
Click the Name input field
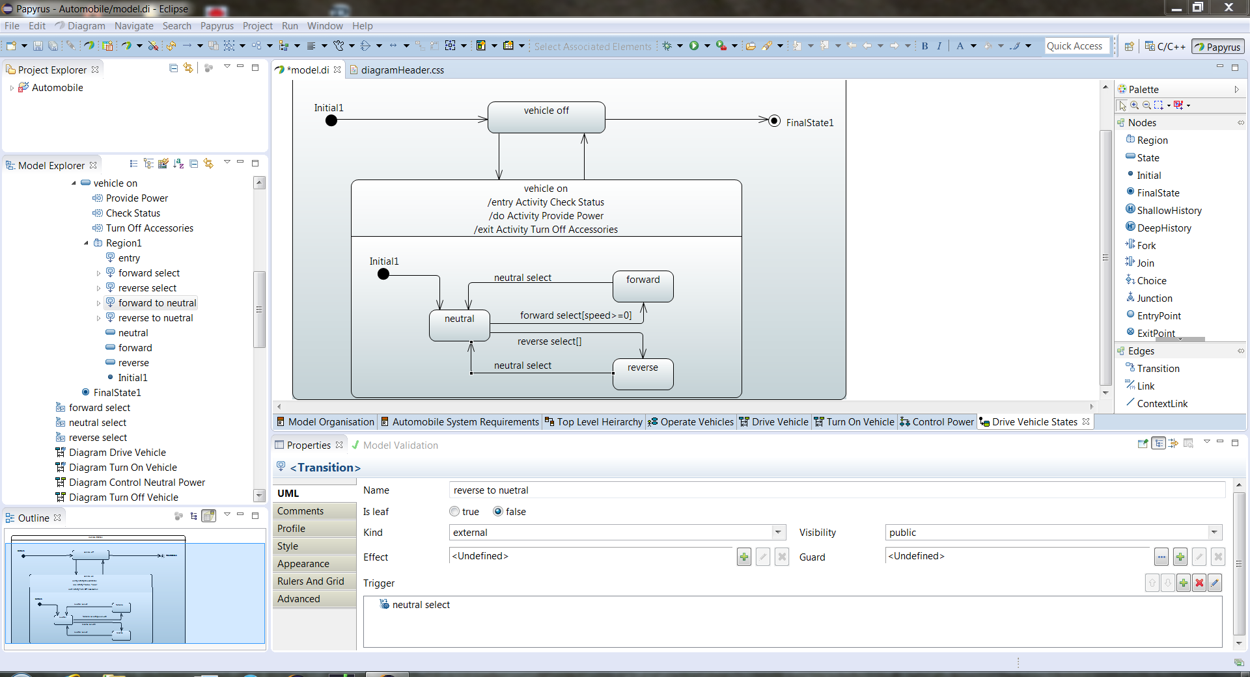(837, 490)
